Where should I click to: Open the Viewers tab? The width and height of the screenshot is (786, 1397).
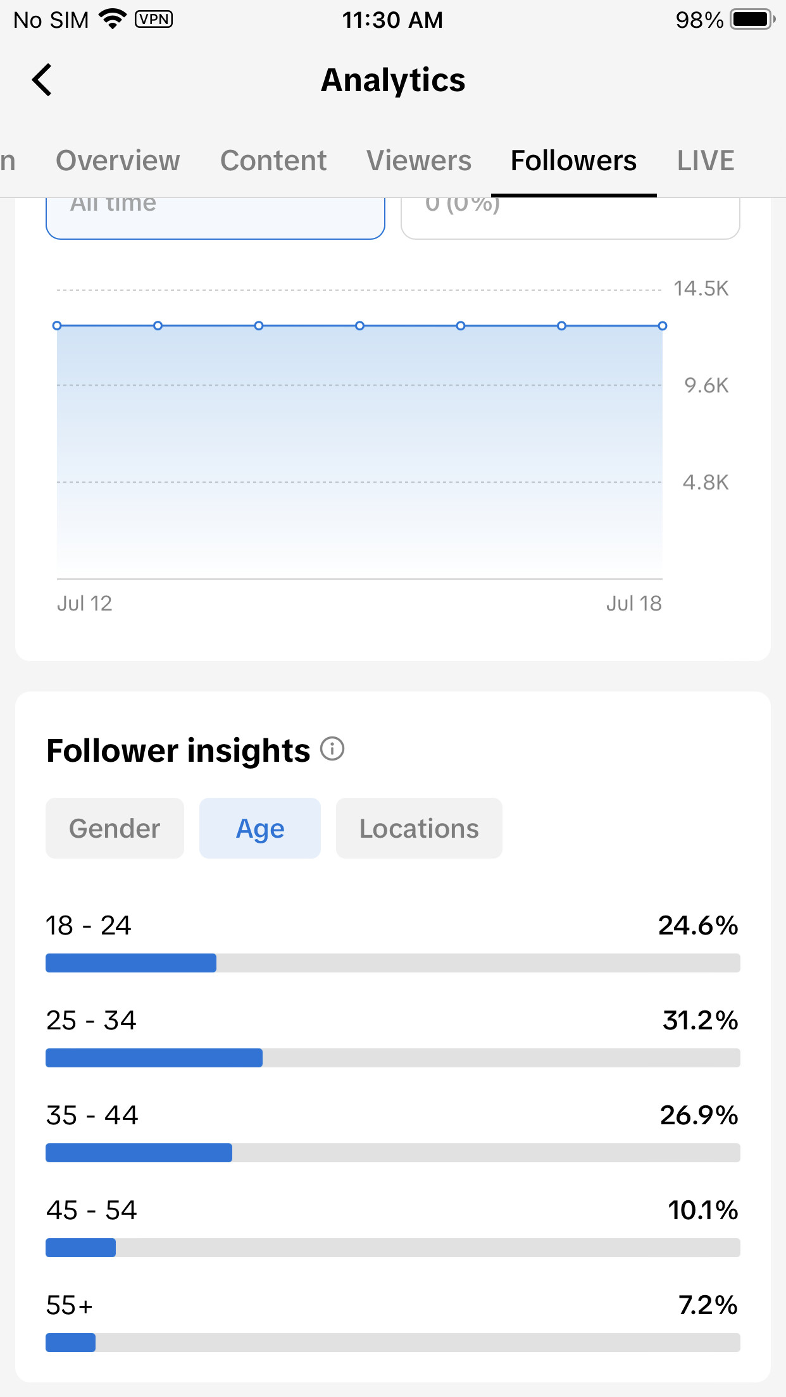coord(419,161)
